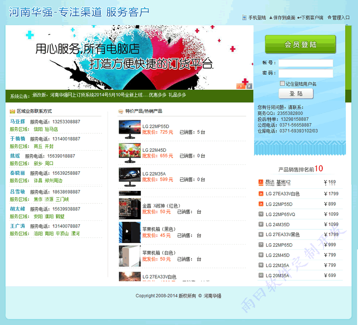Switch banner to slide 2
This screenshot has width=358, height=325.
[249, 86]
